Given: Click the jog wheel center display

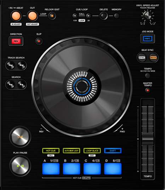Looking at the screenshot, I should point(82,86).
